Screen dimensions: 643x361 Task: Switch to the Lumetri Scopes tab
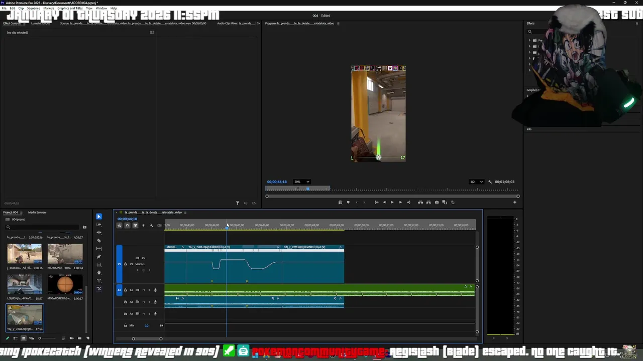(40, 23)
